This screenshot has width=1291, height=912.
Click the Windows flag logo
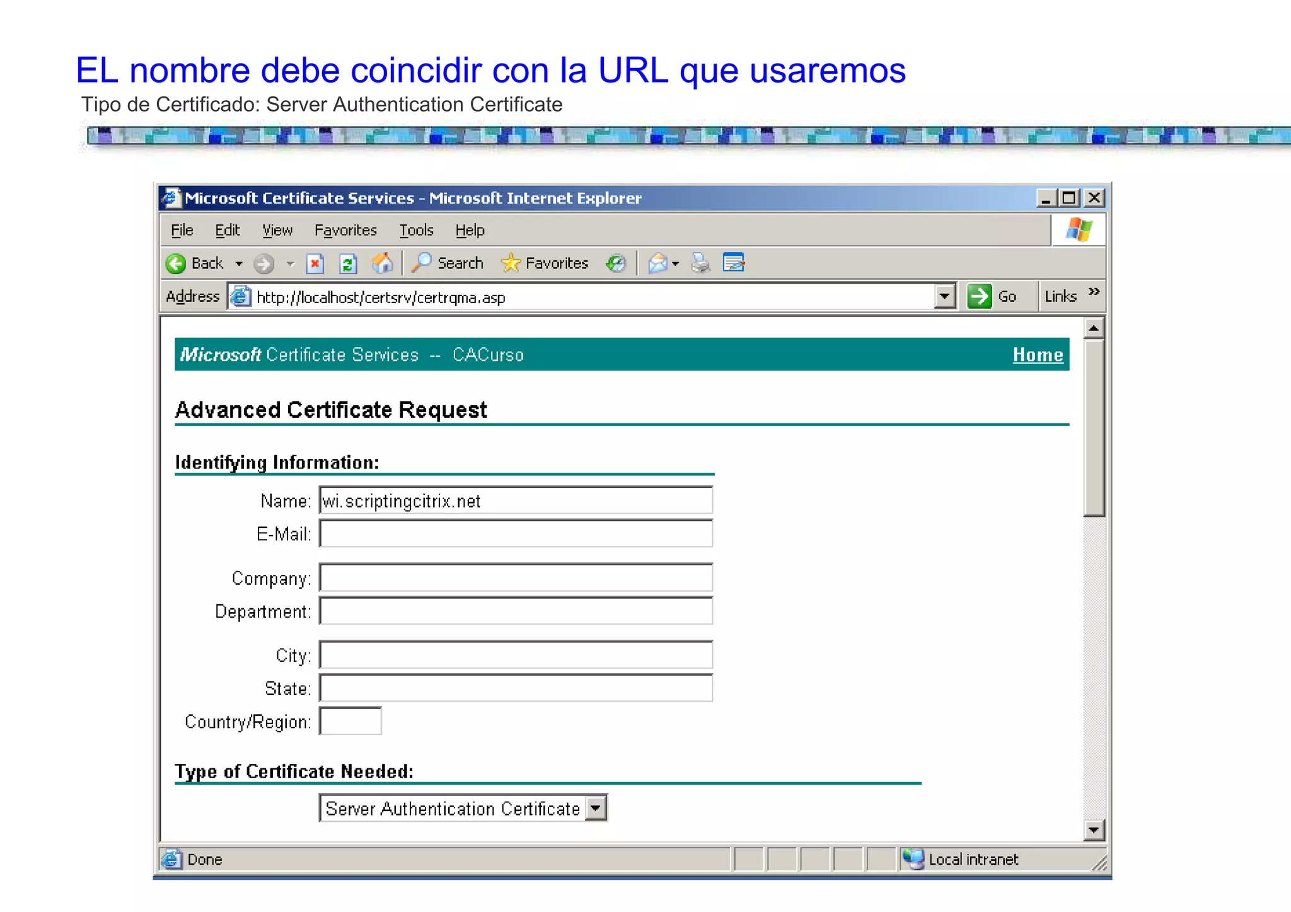pyautogui.click(x=1079, y=230)
